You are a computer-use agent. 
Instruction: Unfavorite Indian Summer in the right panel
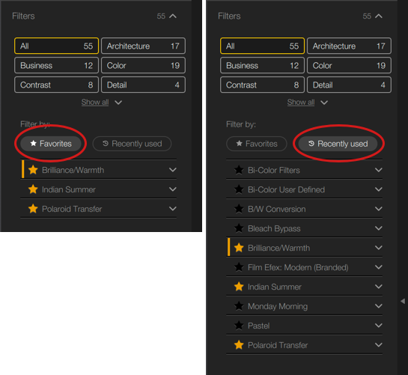(239, 287)
